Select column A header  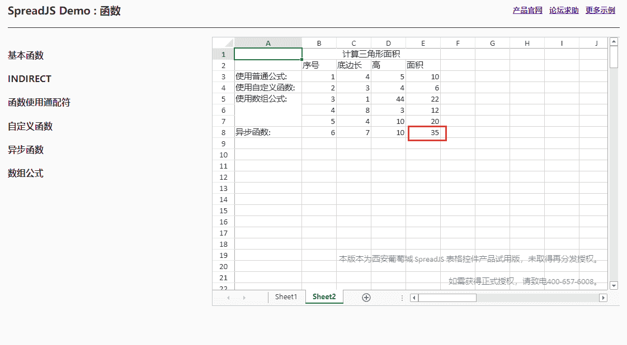(x=268, y=43)
